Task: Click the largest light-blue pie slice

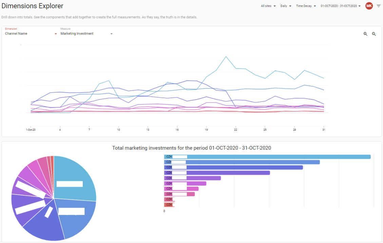Action: coord(75,179)
